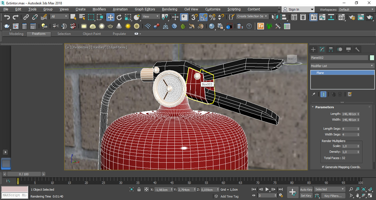Screen dimensions: 376x200
Task: Enable Generate Mapping Coords checkbox
Action: pyautogui.click(x=323, y=167)
